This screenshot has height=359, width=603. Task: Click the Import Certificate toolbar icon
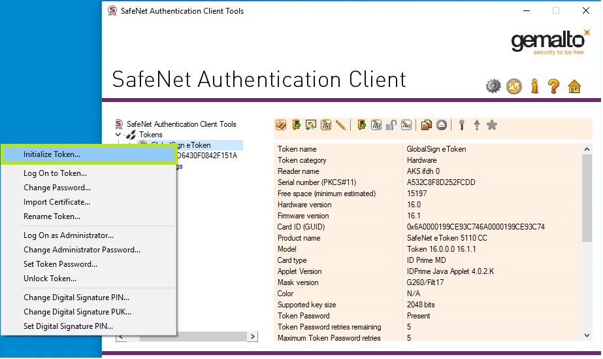[x=311, y=125]
